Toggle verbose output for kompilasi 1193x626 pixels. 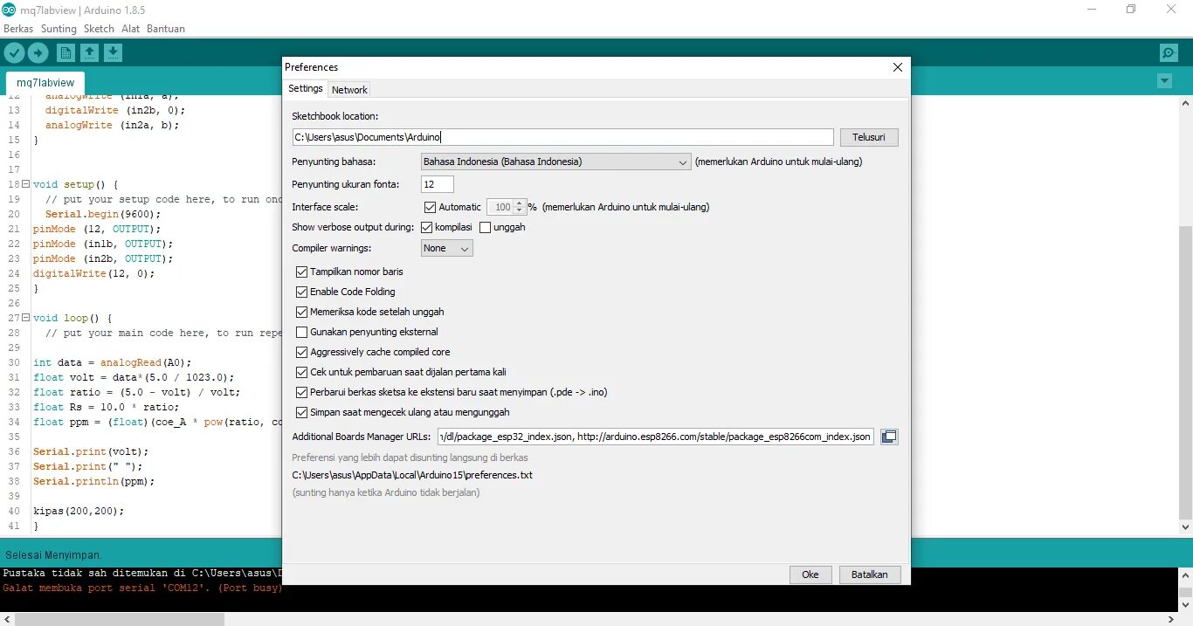point(427,227)
